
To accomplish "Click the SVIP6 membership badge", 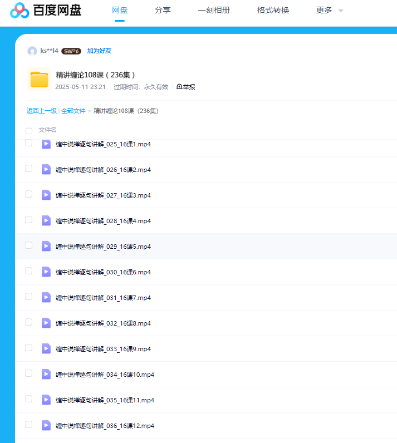I will (x=71, y=51).
